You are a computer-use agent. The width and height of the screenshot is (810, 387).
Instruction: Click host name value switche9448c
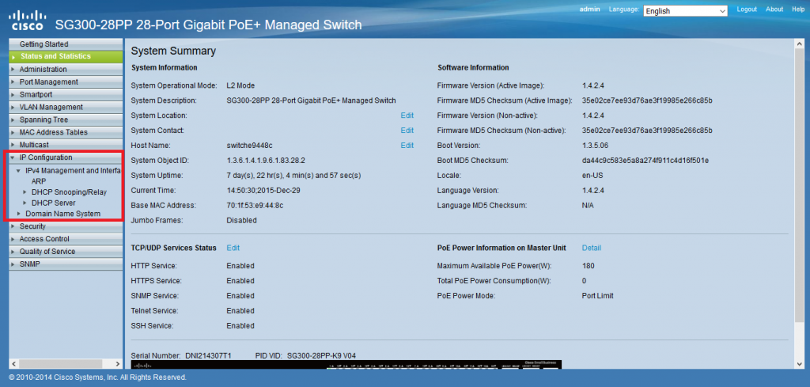(x=249, y=145)
